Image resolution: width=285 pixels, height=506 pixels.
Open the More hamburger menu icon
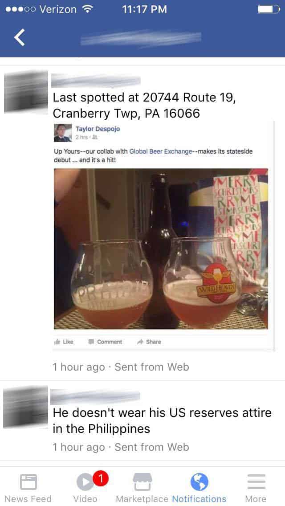pyautogui.click(x=256, y=482)
